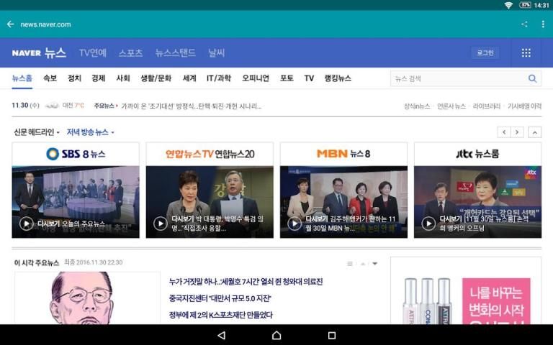Open the three-dot overflow menu

(x=543, y=24)
